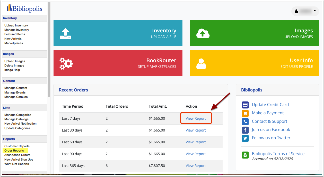The height and width of the screenshot is (177, 324).
Task: Click the credit card icon
Action: coord(245,105)
